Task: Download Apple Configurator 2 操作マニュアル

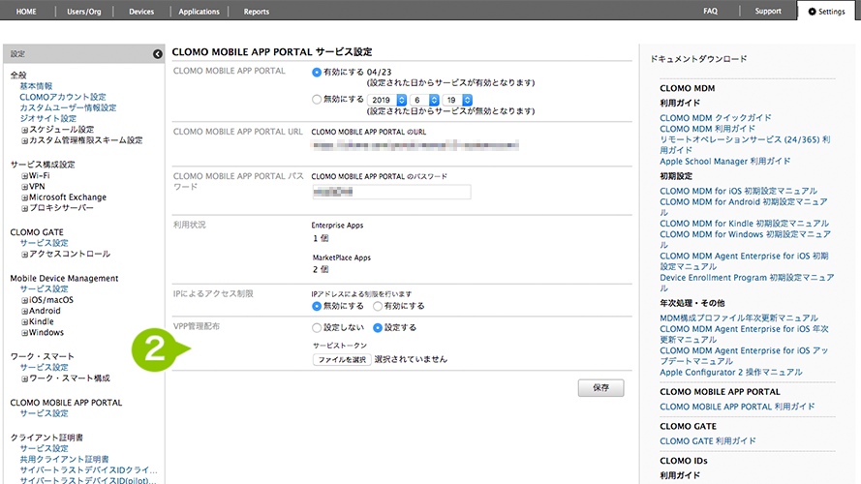Action: coord(731,372)
